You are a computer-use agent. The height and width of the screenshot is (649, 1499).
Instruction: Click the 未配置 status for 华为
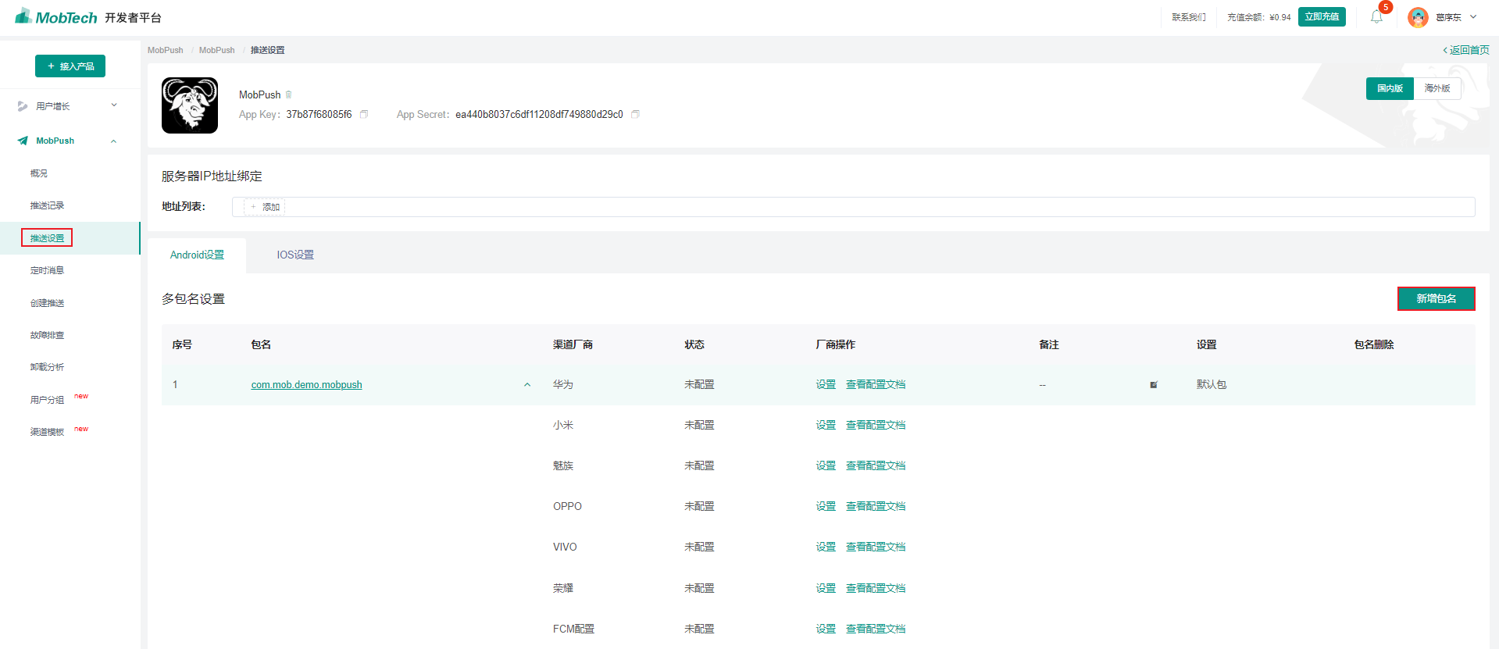click(699, 384)
